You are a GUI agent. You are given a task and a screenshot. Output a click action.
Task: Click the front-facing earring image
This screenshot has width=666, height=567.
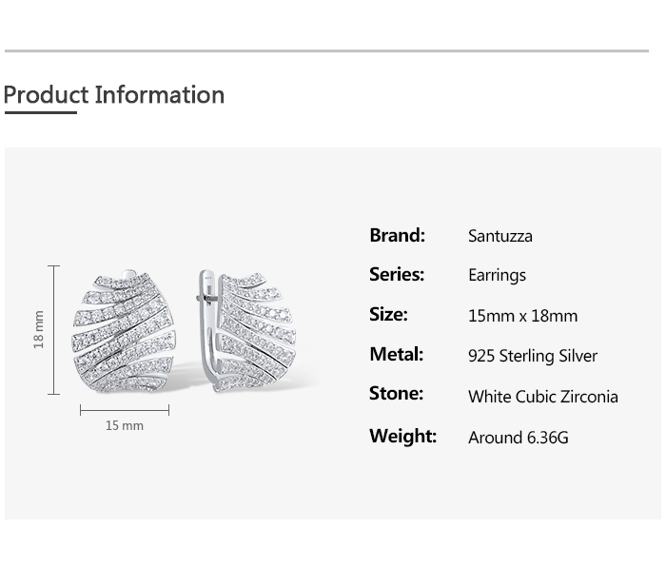coord(124,333)
